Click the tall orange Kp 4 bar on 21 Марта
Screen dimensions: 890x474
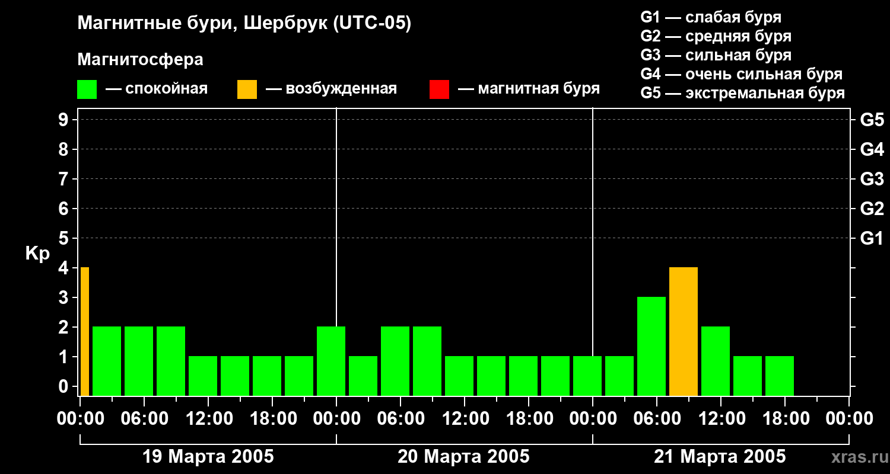(x=684, y=331)
